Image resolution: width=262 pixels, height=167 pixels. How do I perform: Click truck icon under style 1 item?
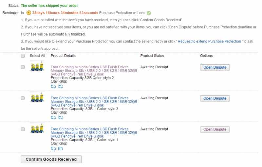coord(53,148)
